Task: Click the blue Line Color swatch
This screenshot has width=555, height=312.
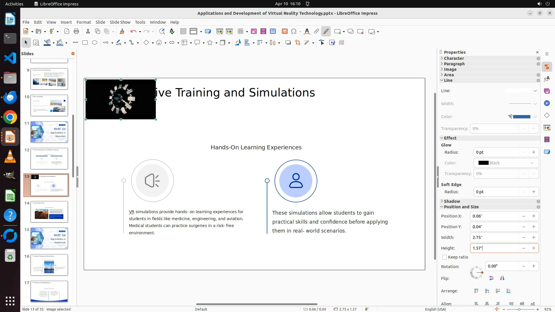Action: [521, 117]
